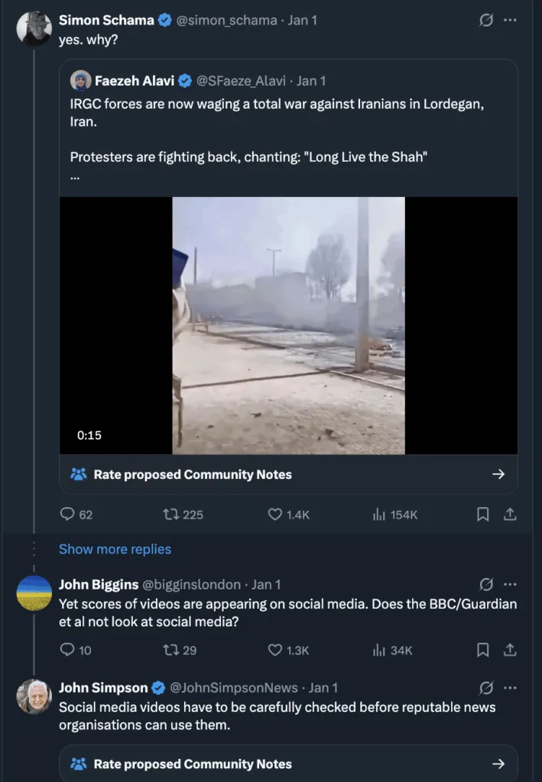Open John Simpson's profile avatar
The image size is (542, 782).
click(34, 696)
